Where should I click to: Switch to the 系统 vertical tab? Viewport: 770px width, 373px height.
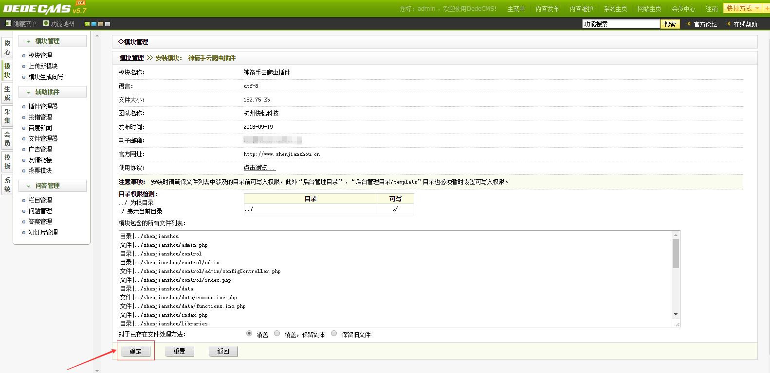click(x=7, y=185)
